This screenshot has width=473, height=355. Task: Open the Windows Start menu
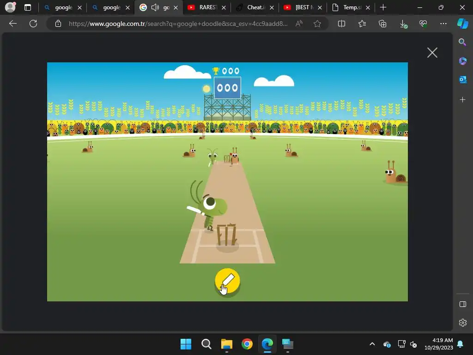point(186,344)
